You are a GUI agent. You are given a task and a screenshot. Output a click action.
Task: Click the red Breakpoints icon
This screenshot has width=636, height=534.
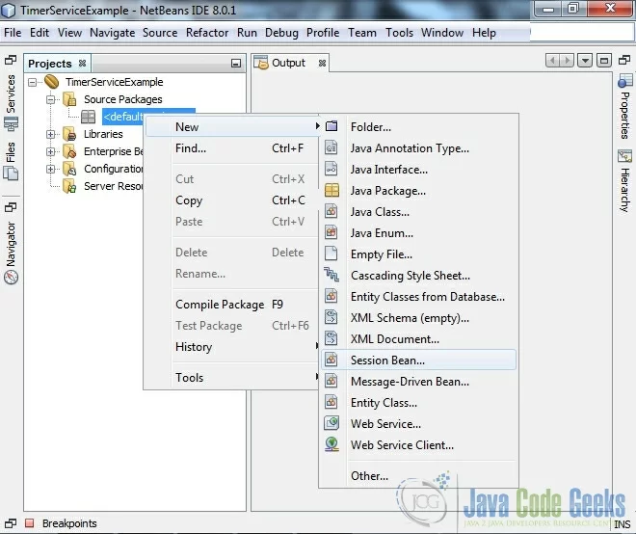coord(30,523)
